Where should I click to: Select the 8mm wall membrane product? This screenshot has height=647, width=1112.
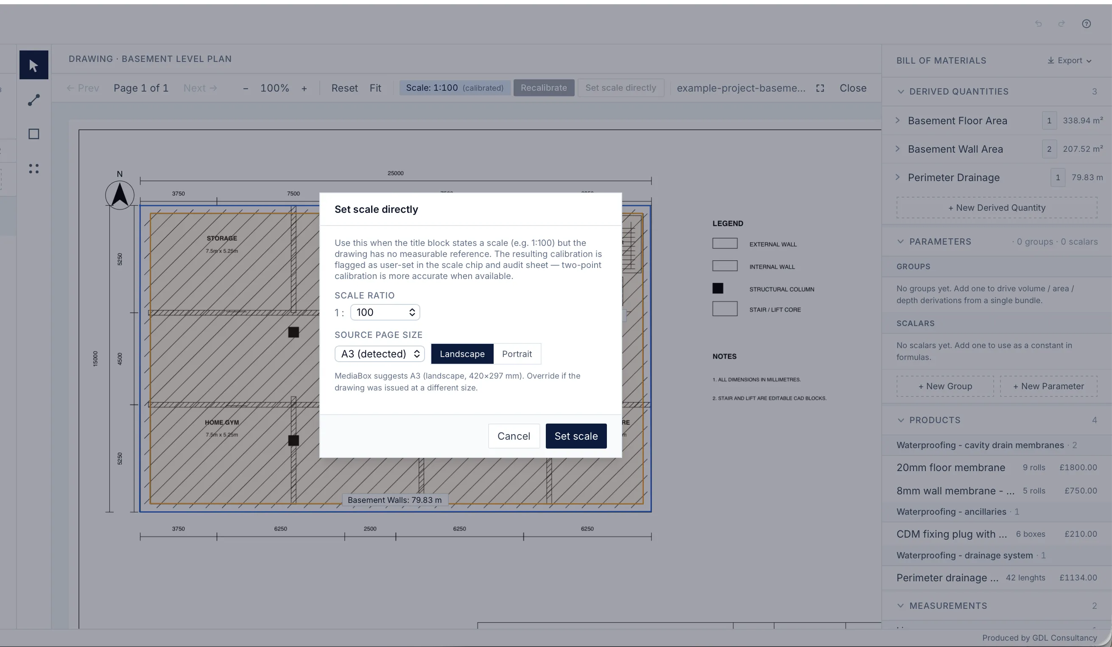[996, 491]
